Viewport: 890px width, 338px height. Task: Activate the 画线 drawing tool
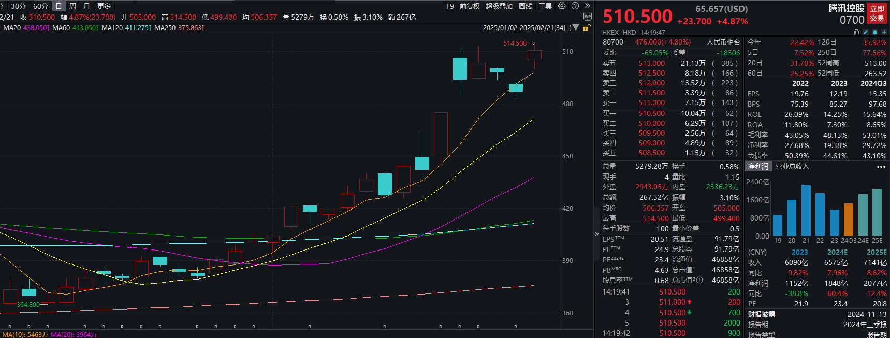click(526, 6)
